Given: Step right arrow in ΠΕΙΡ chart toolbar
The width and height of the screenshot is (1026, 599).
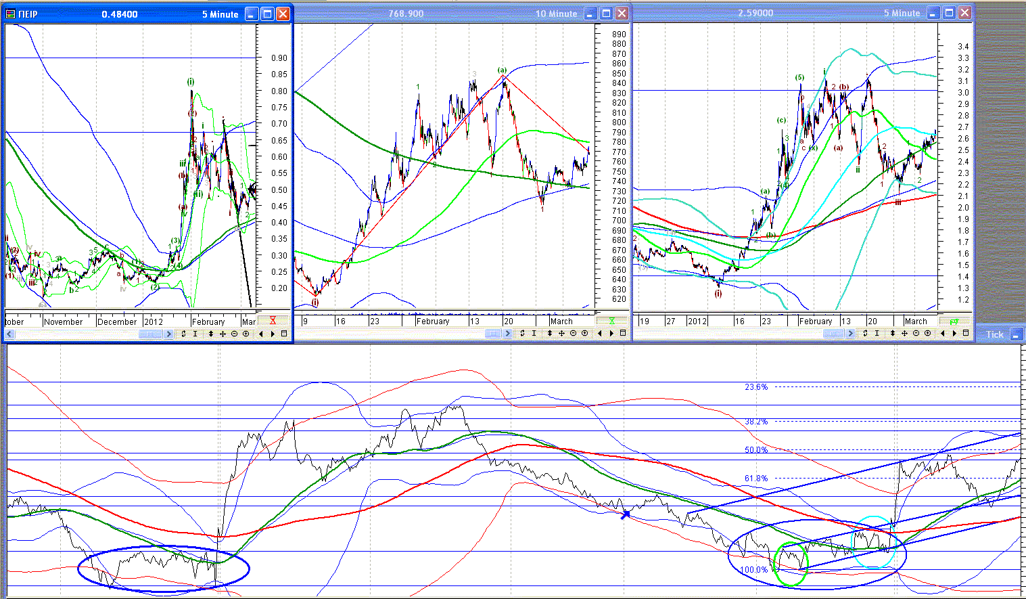Looking at the screenshot, I should pos(273,334).
